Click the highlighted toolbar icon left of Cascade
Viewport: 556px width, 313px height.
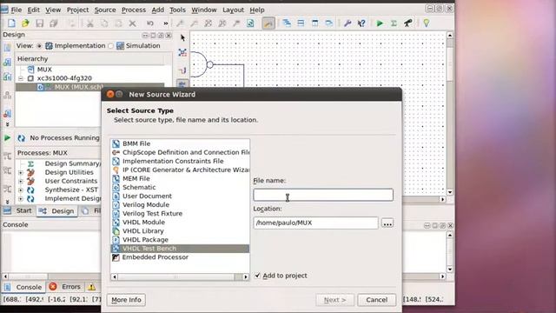(x=268, y=23)
